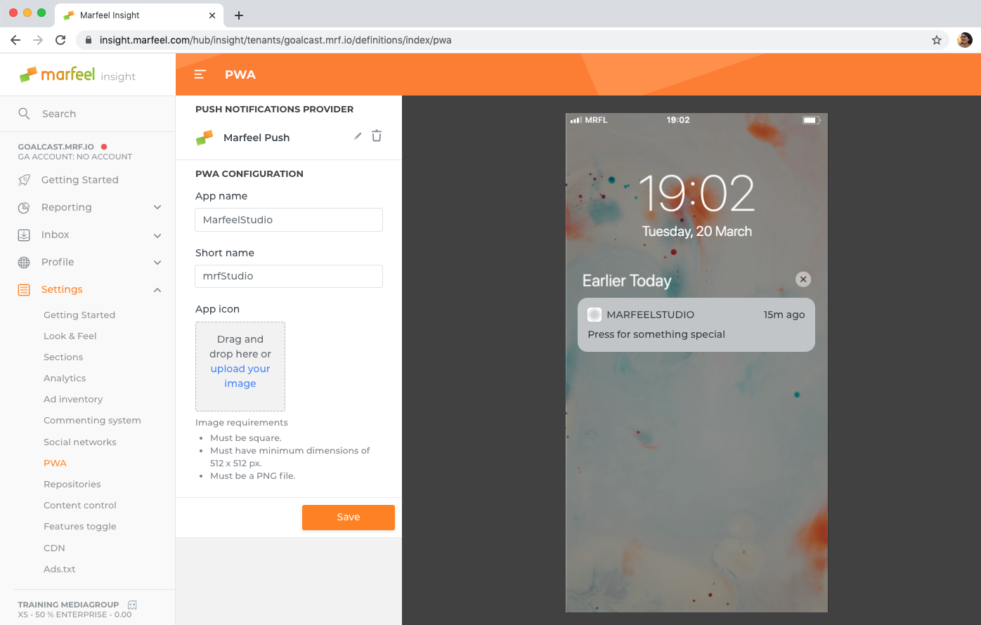981x625 pixels.
Task: Click the MarfeelStudio notification app icon
Action: (595, 315)
